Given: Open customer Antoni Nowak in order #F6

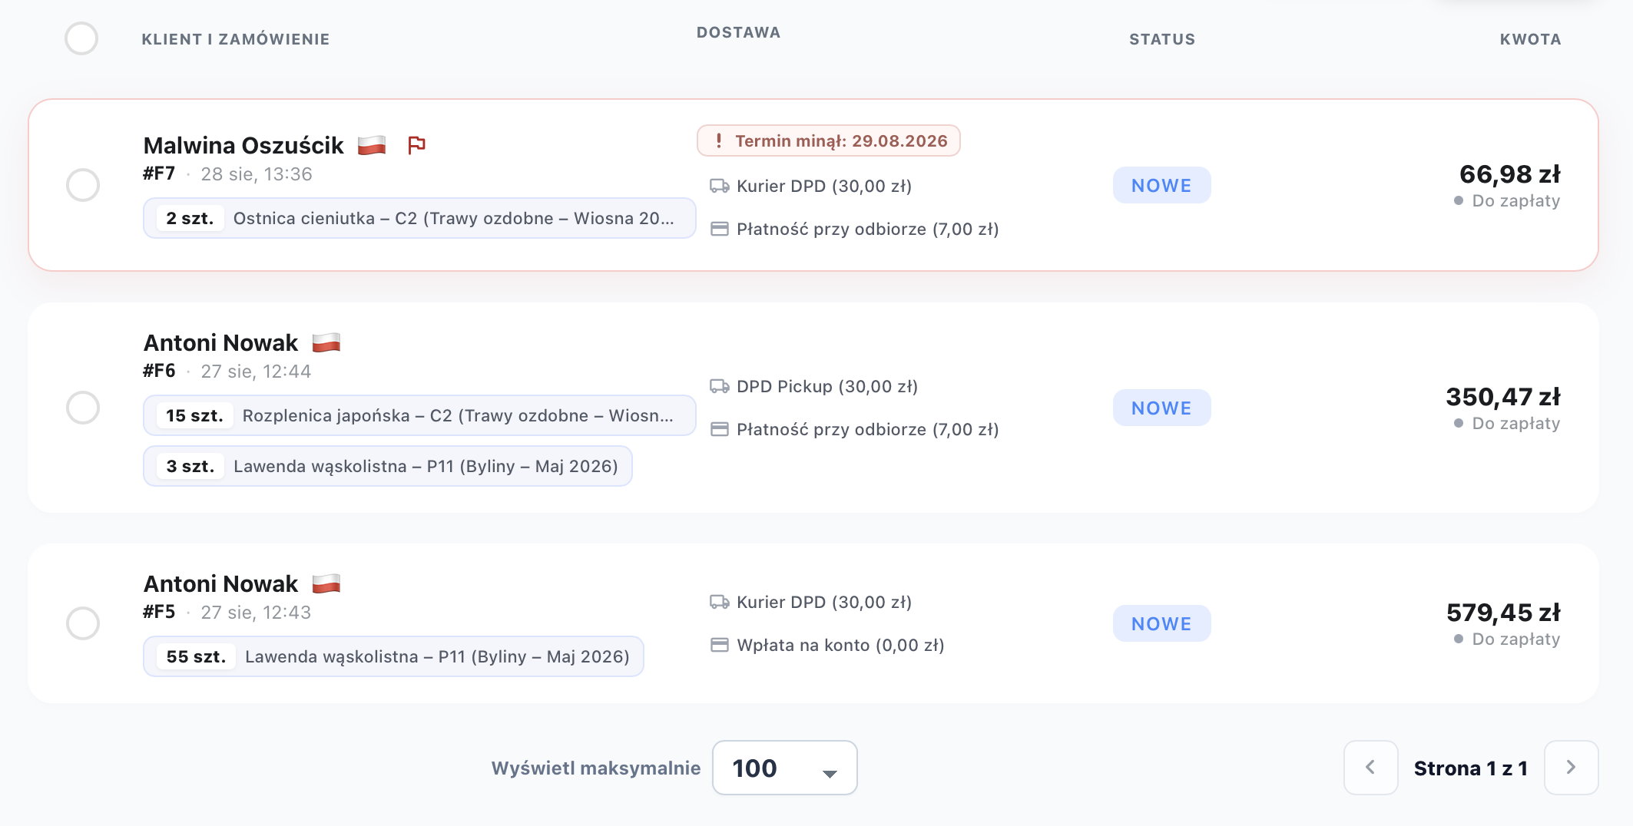Looking at the screenshot, I should pos(220,342).
